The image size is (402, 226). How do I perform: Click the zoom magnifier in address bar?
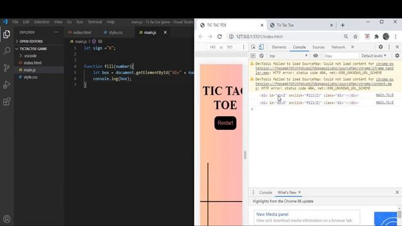[346, 36]
